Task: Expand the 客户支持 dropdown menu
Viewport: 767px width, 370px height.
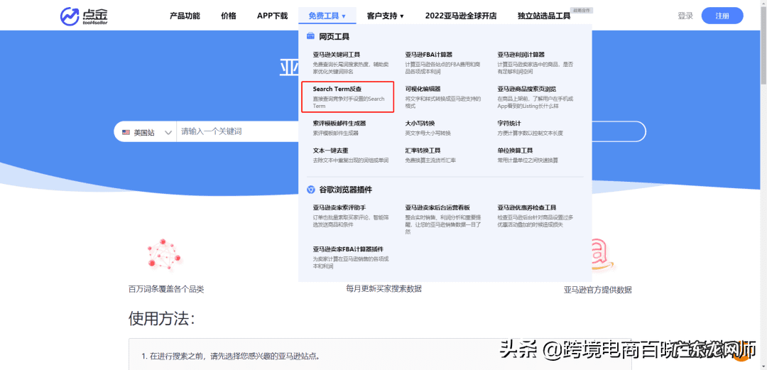Action: click(x=385, y=16)
